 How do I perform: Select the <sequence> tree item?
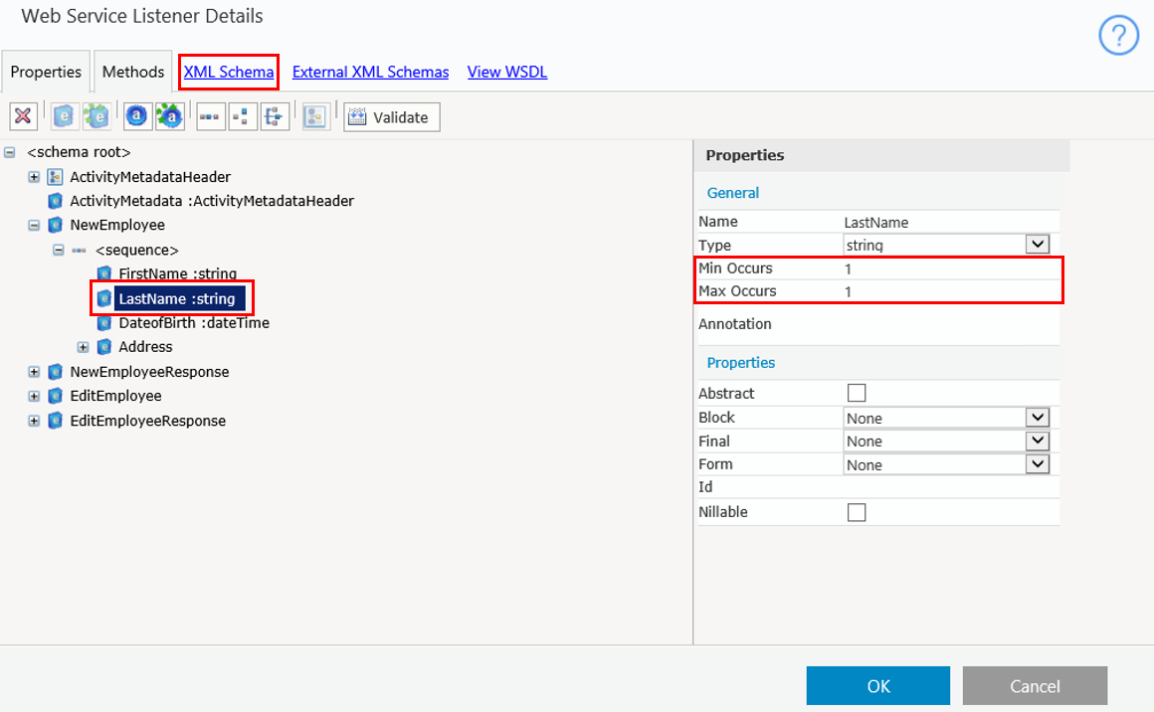tap(137, 250)
